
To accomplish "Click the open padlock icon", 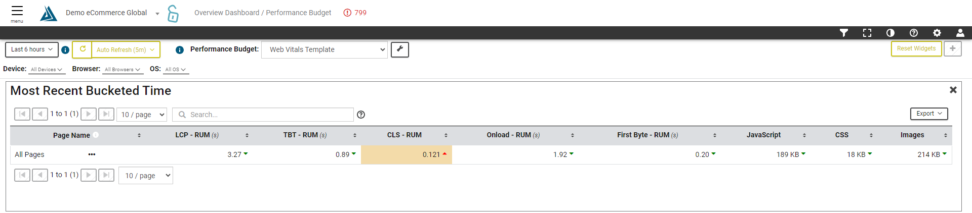I will coord(173,14).
